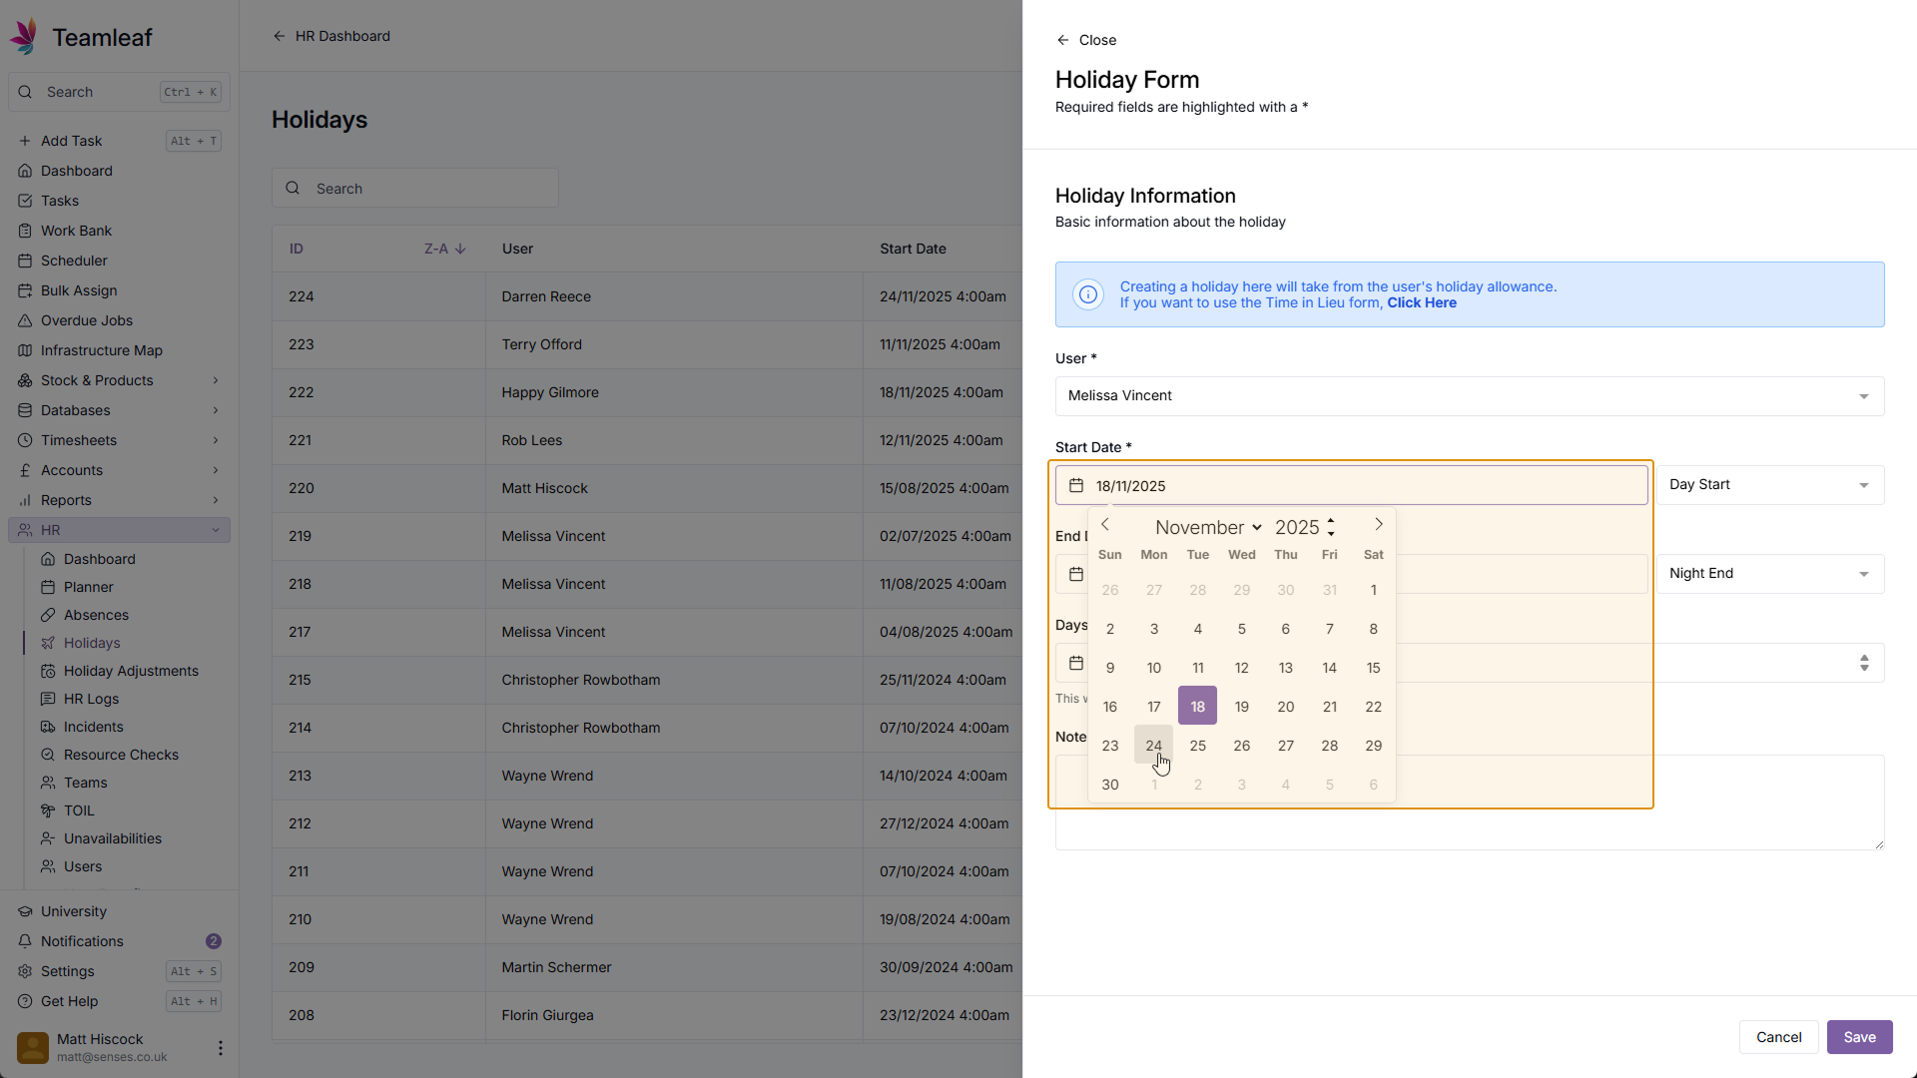Click the calendar icon in Start Date field
Viewport: 1917px width, 1078px height.
[x=1076, y=486]
